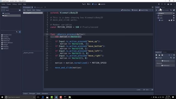Search properties in the Inspector
This screenshot has height=99, width=176.
[x=171, y=58]
